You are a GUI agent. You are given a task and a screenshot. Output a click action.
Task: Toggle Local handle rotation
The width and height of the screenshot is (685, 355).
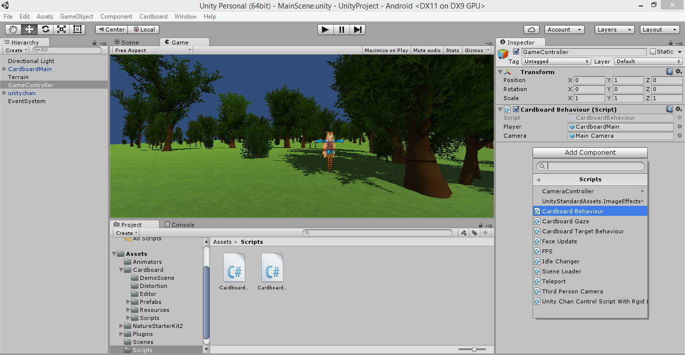143,30
